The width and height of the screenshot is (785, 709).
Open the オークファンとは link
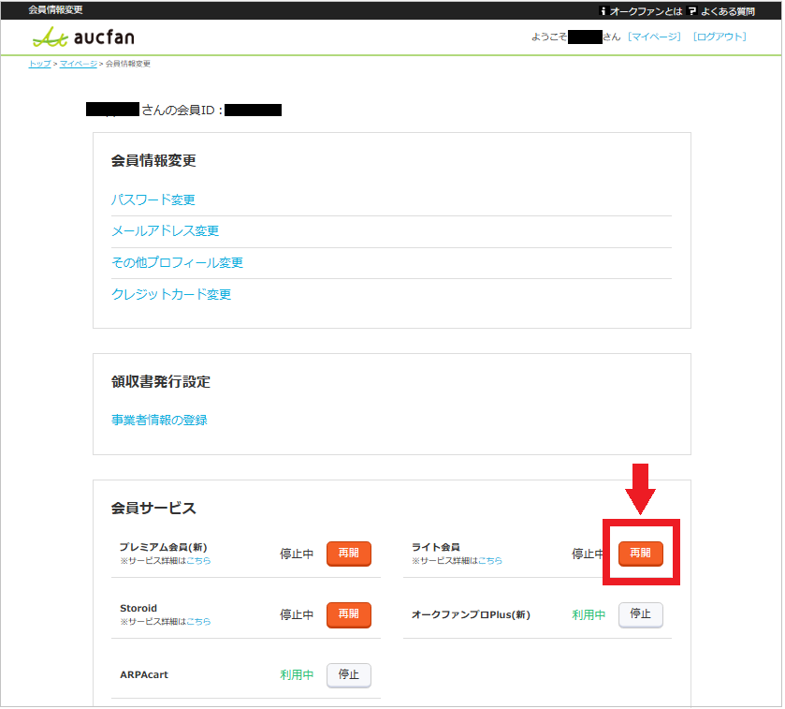(x=647, y=11)
